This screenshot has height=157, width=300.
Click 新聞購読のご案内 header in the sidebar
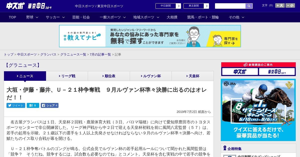[258, 65]
